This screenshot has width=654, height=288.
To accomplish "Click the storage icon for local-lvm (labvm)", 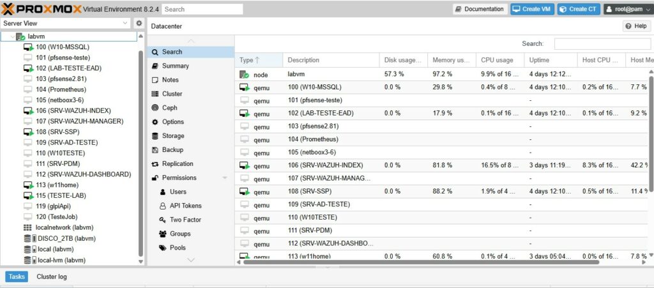I will 30,260.
